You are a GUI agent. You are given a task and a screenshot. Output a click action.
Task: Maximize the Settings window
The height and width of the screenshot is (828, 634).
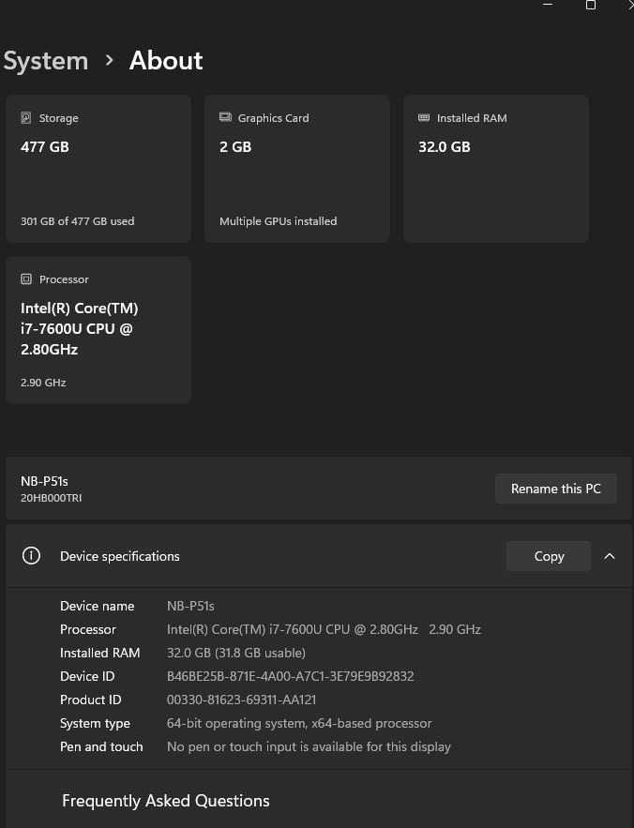coord(591,6)
